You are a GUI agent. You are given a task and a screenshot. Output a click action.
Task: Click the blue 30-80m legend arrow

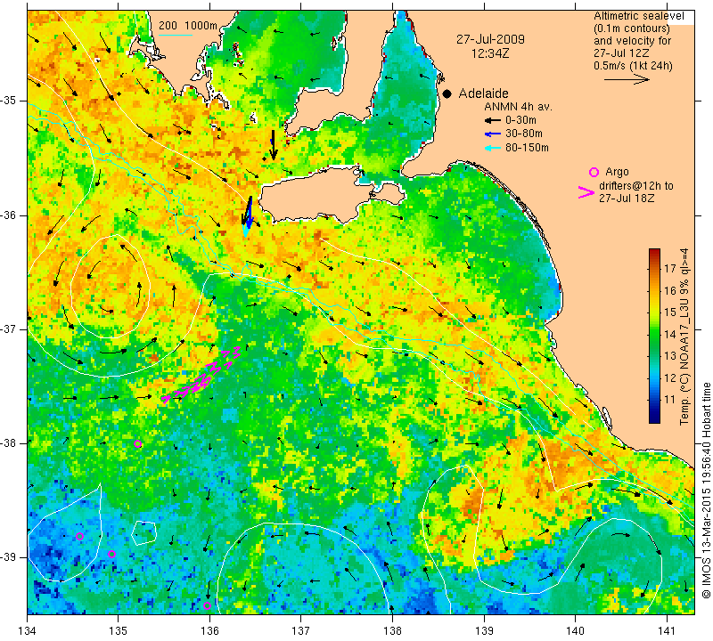pos(493,134)
